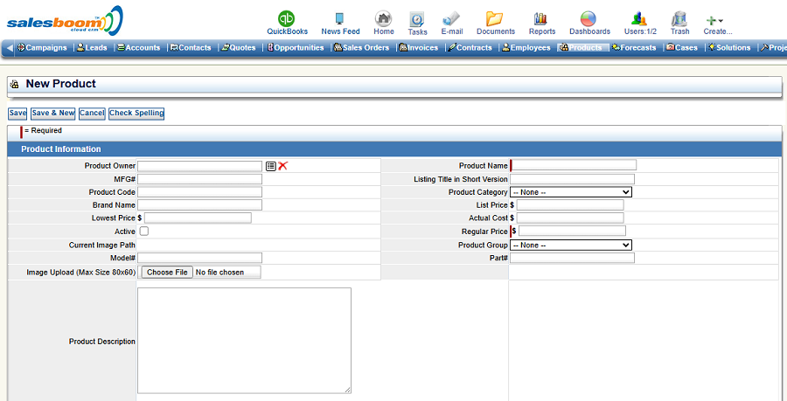The image size is (787, 401).
Task: Expand the Product Category dropdown
Action: point(571,192)
